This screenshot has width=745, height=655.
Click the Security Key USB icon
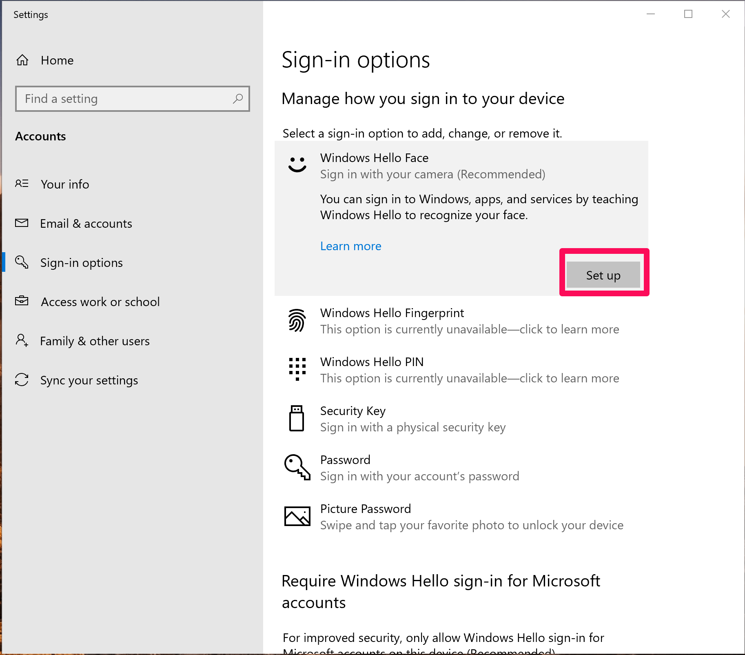[x=297, y=418]
